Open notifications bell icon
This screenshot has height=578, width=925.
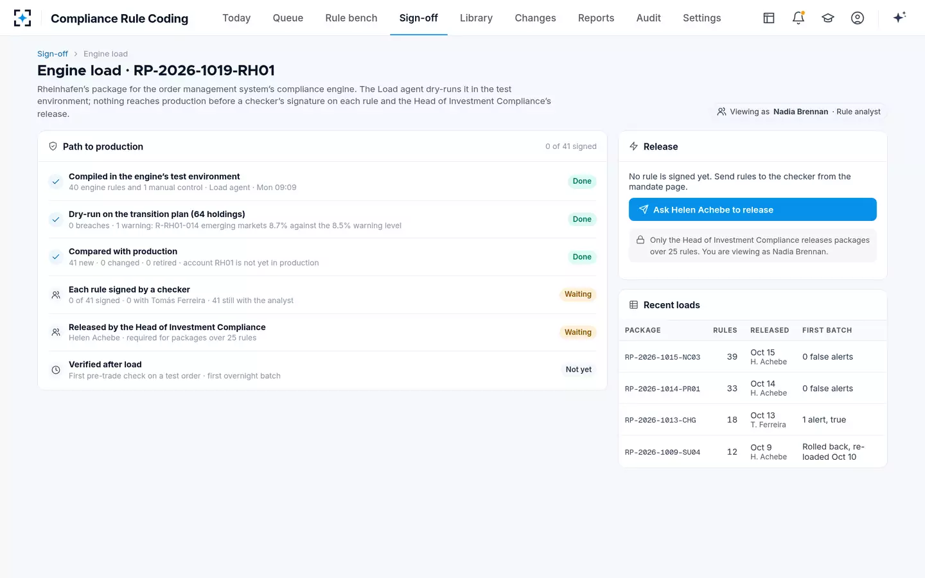pos(798,18)
